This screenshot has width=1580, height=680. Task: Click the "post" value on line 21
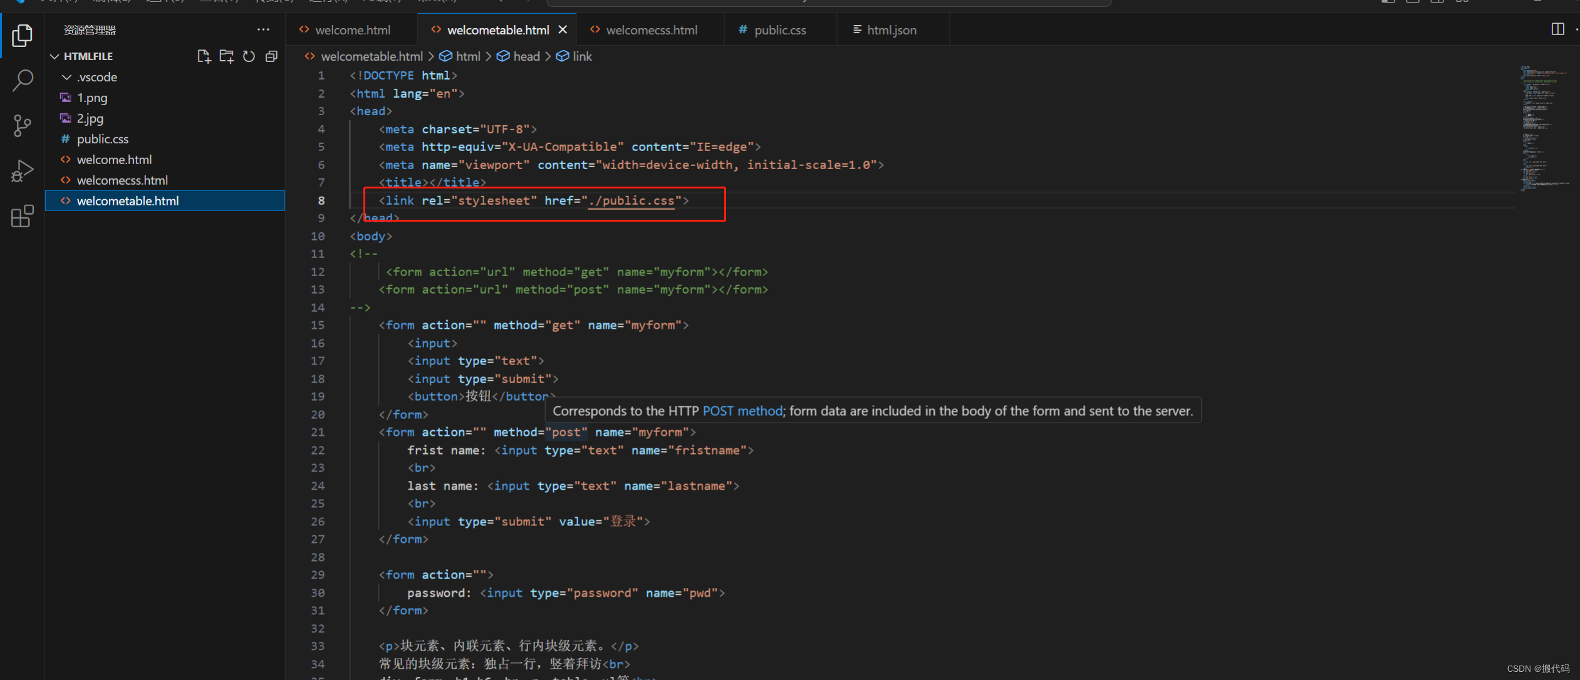coord(566,432)
